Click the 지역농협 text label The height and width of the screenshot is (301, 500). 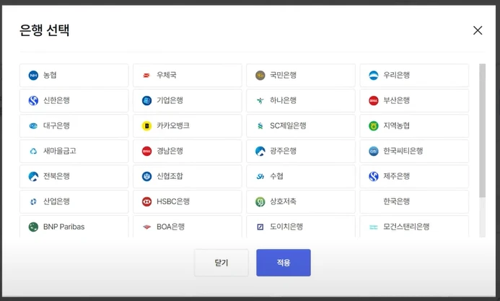coord(396,126)
